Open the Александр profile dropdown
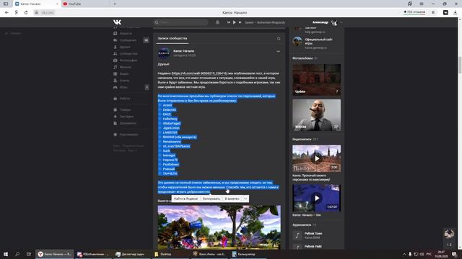462x259 pixels. [327, 22]
